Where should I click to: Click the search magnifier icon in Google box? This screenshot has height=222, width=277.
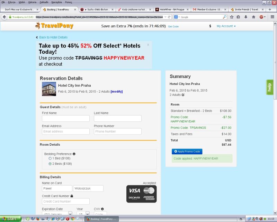(x=224, y=17)
